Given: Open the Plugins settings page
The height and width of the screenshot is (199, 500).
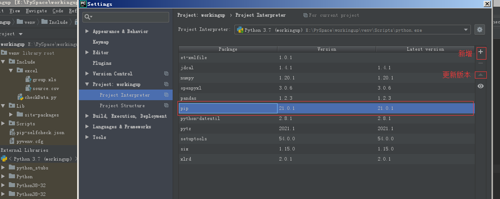Looking at the screenshot, I should [102, 63].
